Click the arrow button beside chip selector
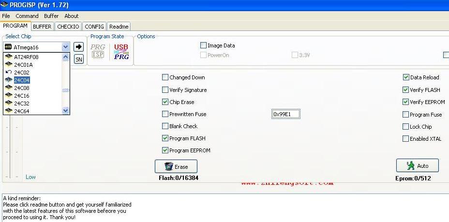This screenshot has height=222, width=449. point(78,47)
